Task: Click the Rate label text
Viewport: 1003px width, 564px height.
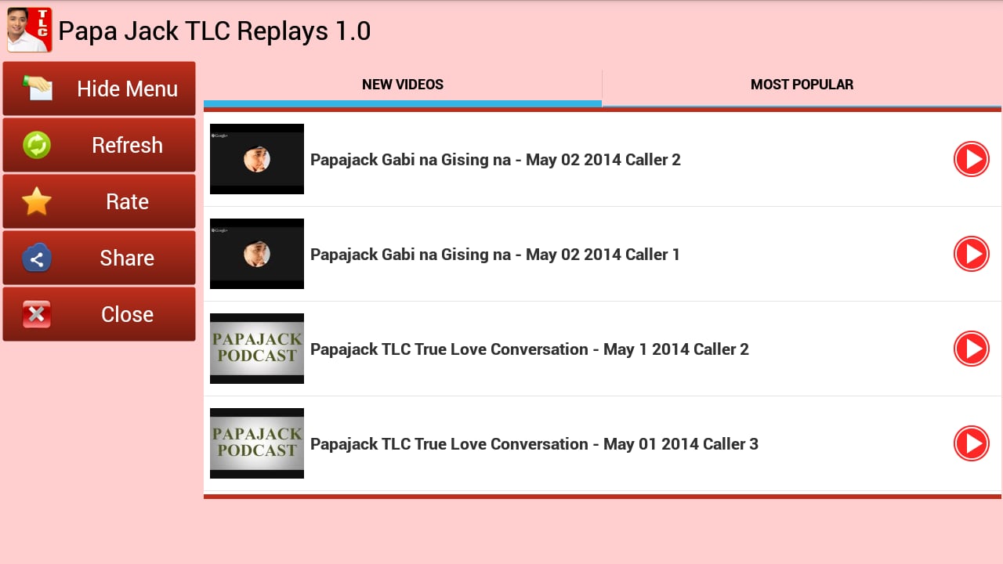Action: [127, 201]
